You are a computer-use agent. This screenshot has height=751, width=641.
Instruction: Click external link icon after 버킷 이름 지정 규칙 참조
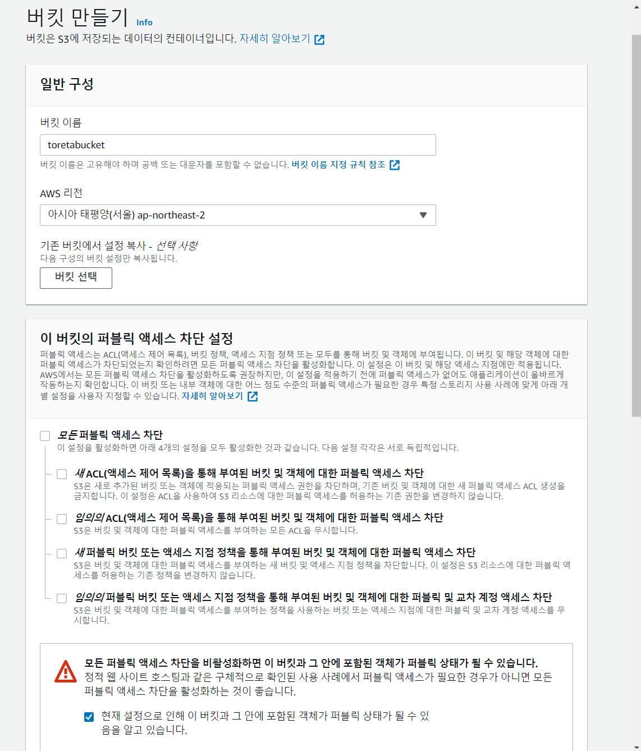tap(395, 165)
